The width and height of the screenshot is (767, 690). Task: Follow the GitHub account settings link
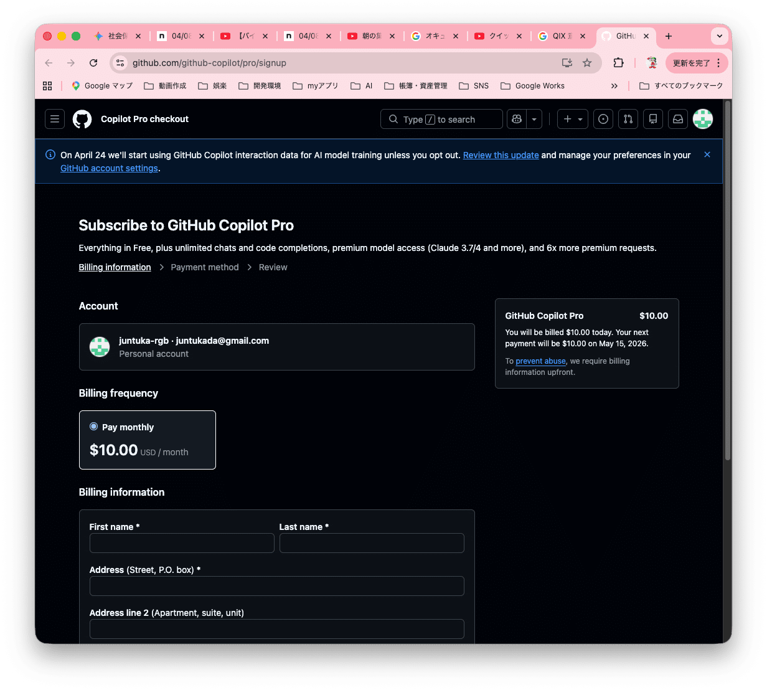[x=109, y=168]
